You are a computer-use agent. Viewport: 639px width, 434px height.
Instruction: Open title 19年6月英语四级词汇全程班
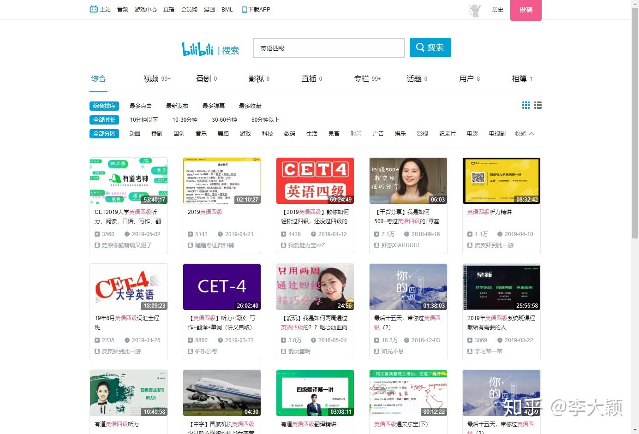[x=127, y=322]
